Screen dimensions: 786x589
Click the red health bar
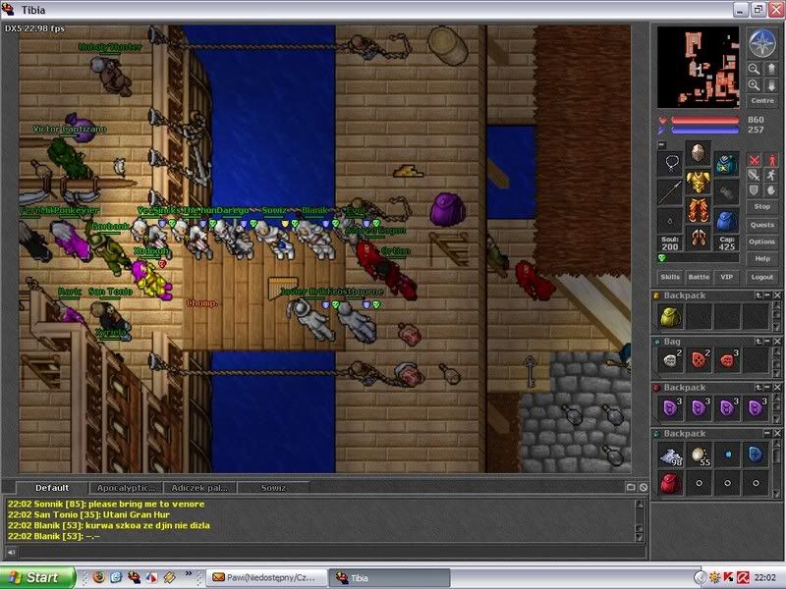pos(704,120)
